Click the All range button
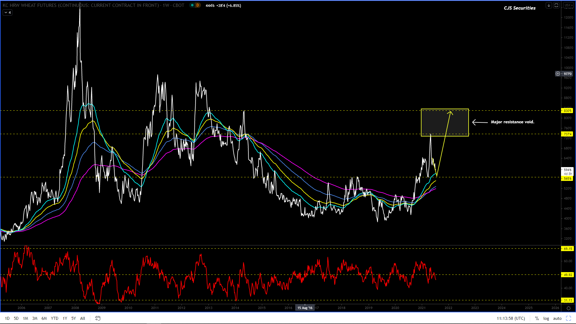This screenshot has width=576, height=324. pyautogui.click(x=82, y=318)
